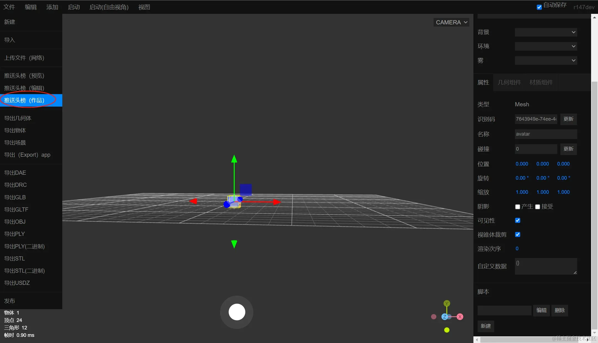Click the white joystick circle control
598x343 pixels.
click(x=237, y=312)
